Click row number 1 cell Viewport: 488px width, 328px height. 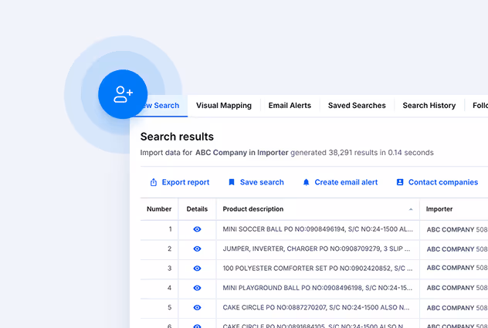[x=159, y=229]
